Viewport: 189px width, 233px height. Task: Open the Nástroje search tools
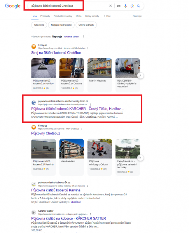pyautogui.click(x=137, y=16)
